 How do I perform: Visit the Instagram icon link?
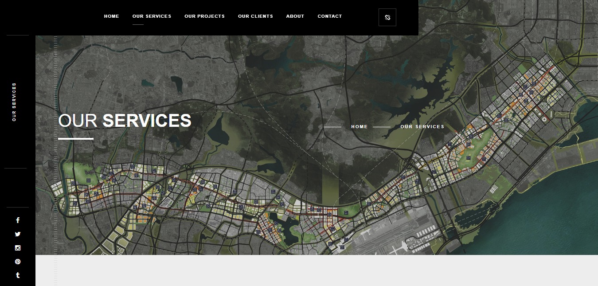point(18,248)
